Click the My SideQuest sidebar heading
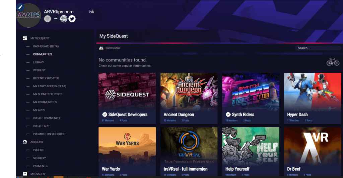 pyautogui.click(x=40, y=38)
